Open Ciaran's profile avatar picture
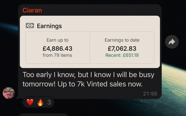The height and width of the screenshot is (116, 186). point(9,93)
